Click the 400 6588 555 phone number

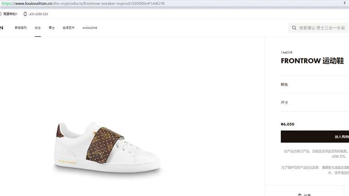tap(38, 14)
